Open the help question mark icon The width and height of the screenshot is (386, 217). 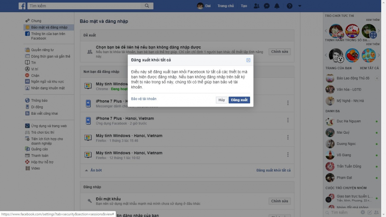pyautogui.click(x=289, y=6)
